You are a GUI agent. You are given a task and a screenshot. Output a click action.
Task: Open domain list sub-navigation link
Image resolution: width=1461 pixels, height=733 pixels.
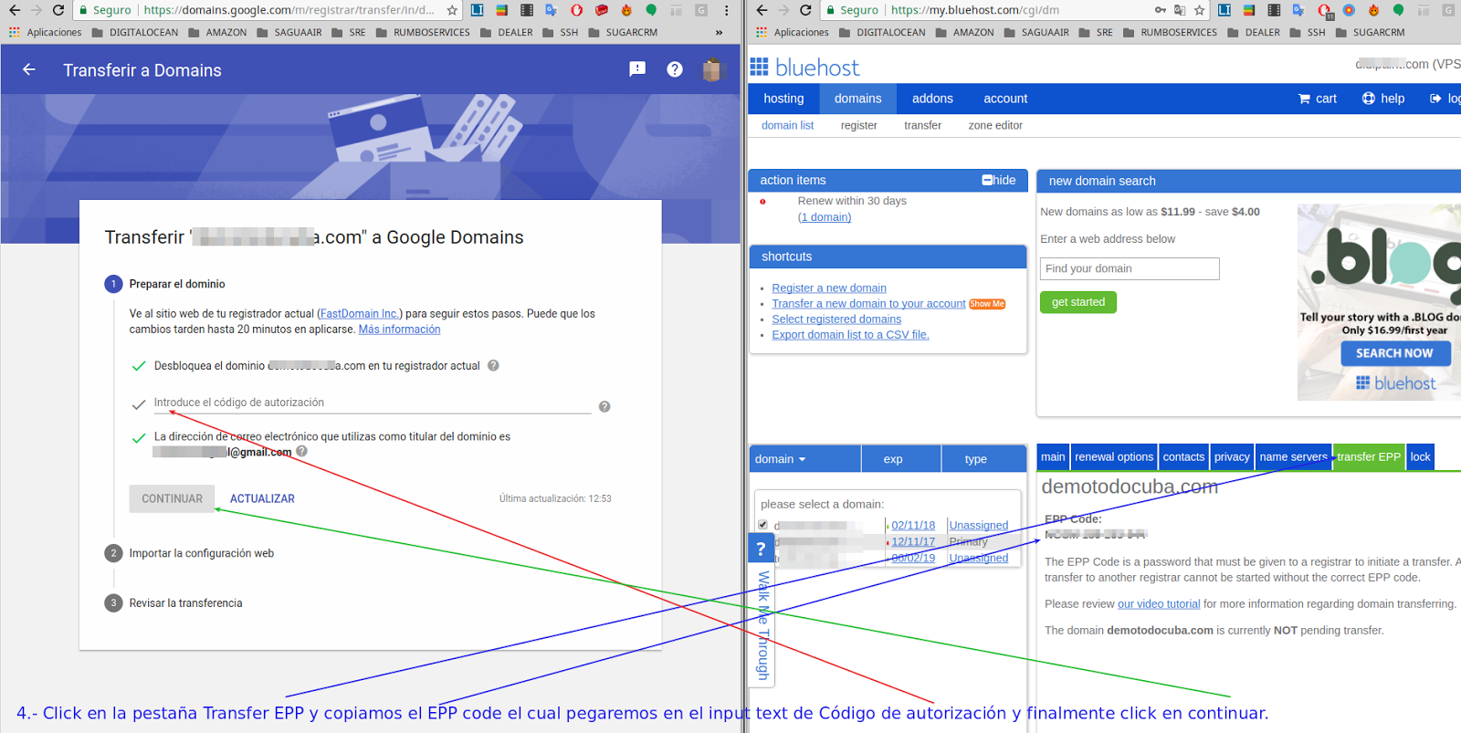tap(787, 125)
